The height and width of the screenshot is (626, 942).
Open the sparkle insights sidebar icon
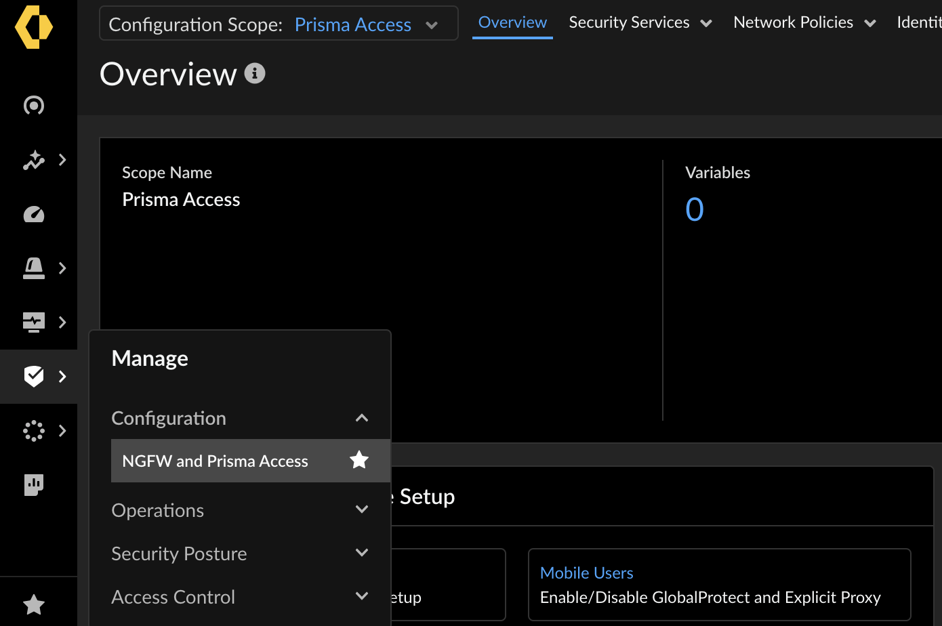(34, 160)
